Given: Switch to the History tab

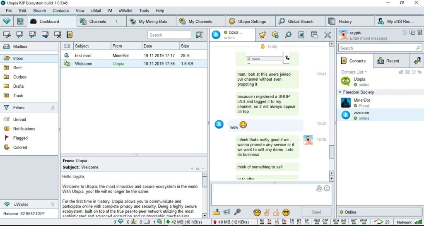Looking at the screenshot, I should pyautogui.click(x=350, y=22).
